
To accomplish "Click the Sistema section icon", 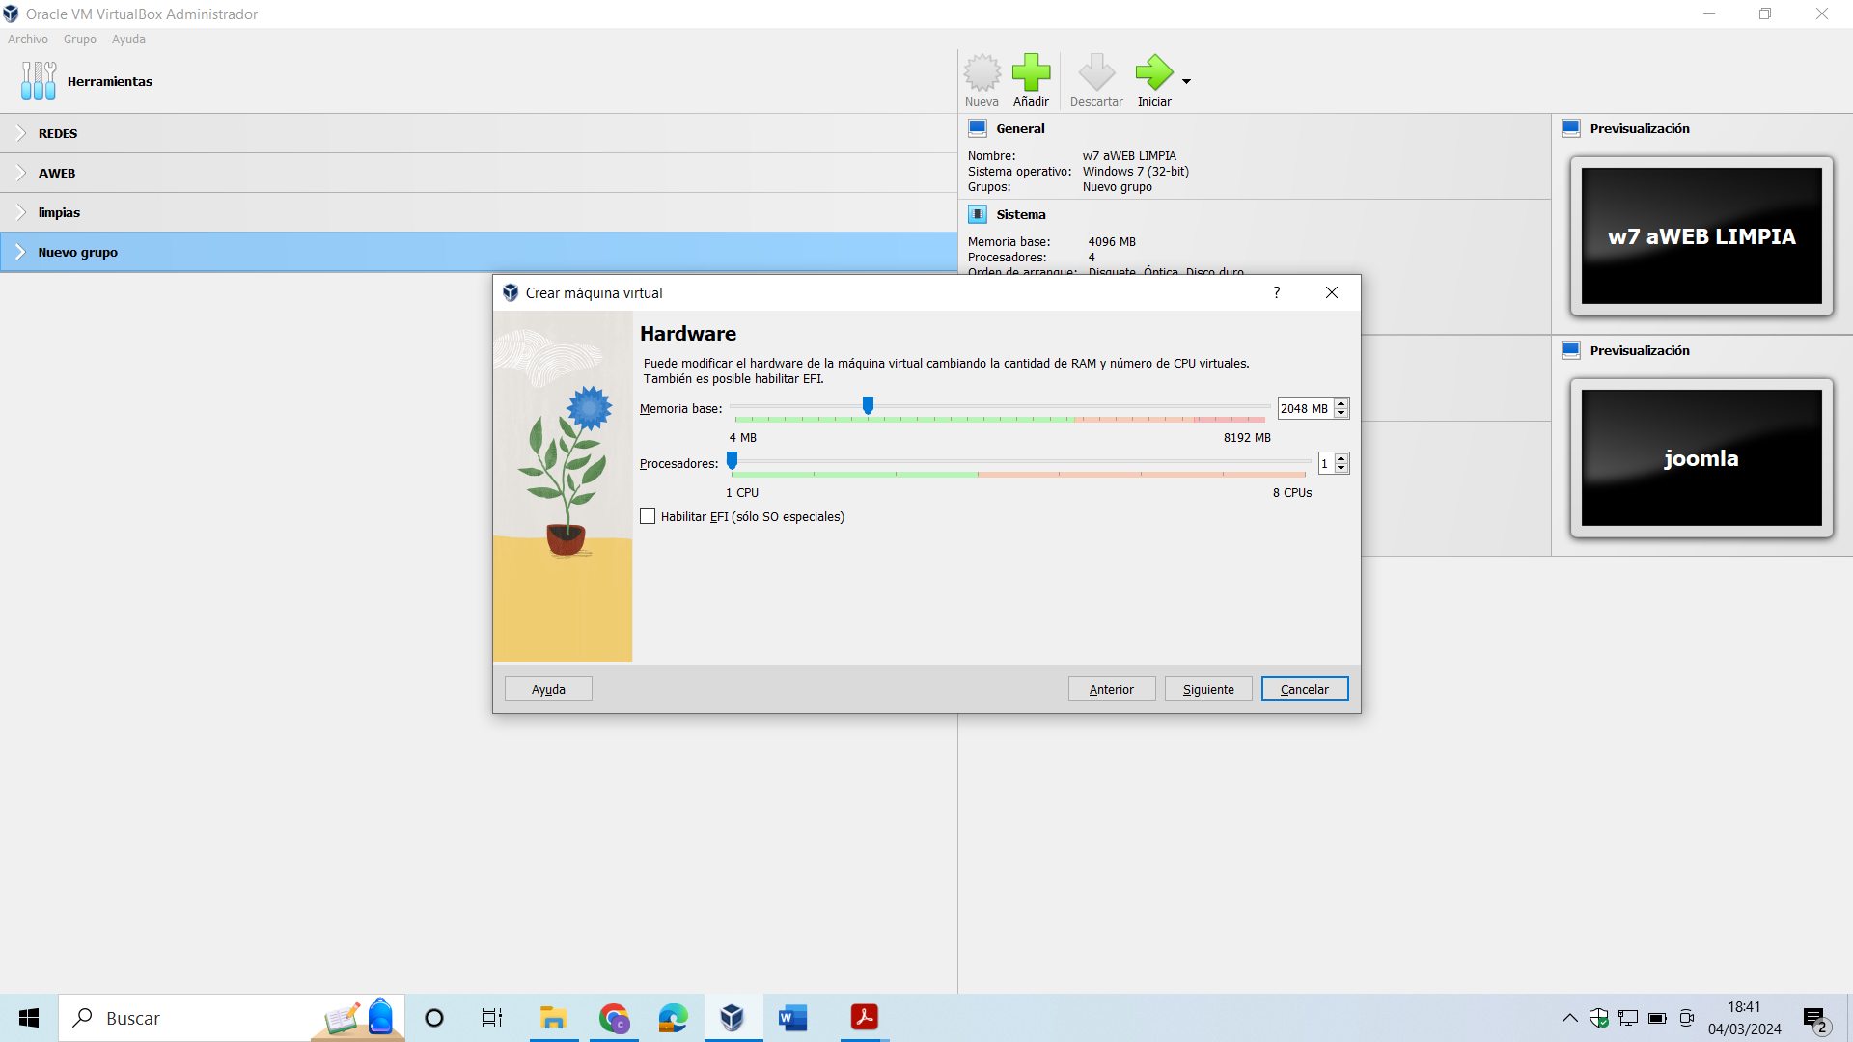I will coord(977,214).
